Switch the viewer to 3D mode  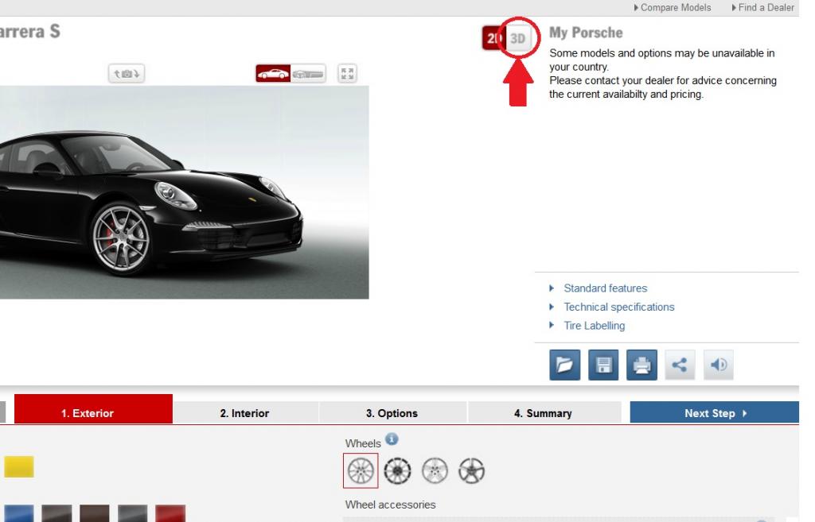tap(518, 38)
